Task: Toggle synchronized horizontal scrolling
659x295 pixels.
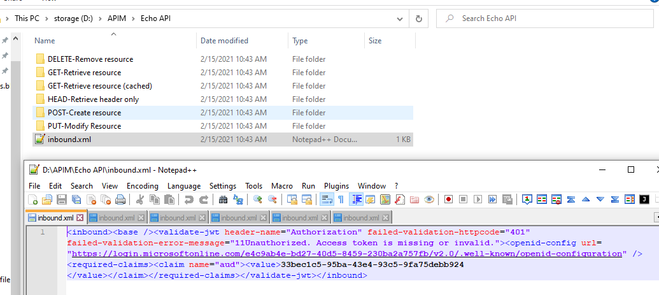Action: coord(307,199)
